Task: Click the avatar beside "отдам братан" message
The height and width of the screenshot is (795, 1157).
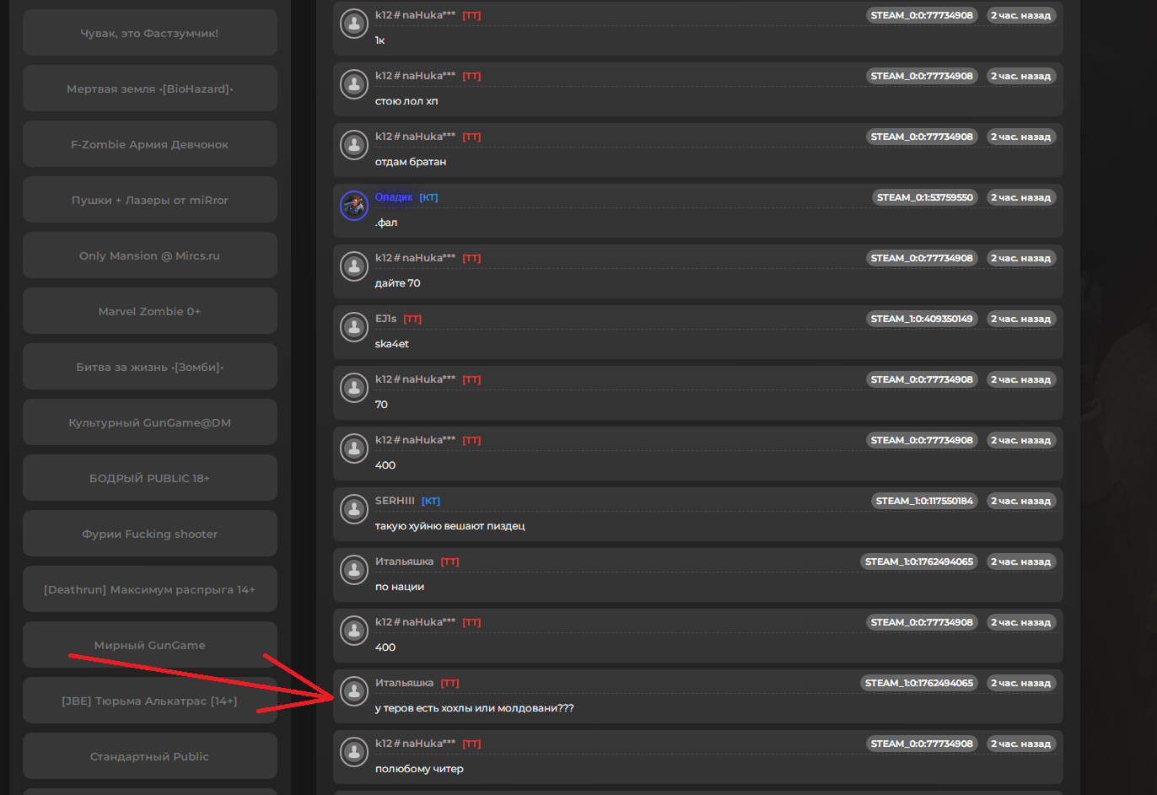Action: tap(354, 144)
